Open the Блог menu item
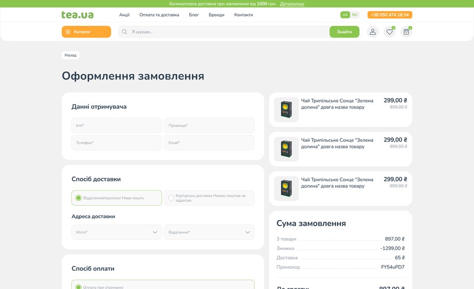Image resolution: width=474 pixels, height=289 pixels. pos(194,15)
